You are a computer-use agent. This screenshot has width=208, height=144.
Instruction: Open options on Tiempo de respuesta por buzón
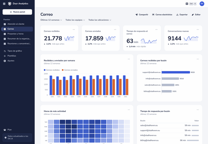198,110
